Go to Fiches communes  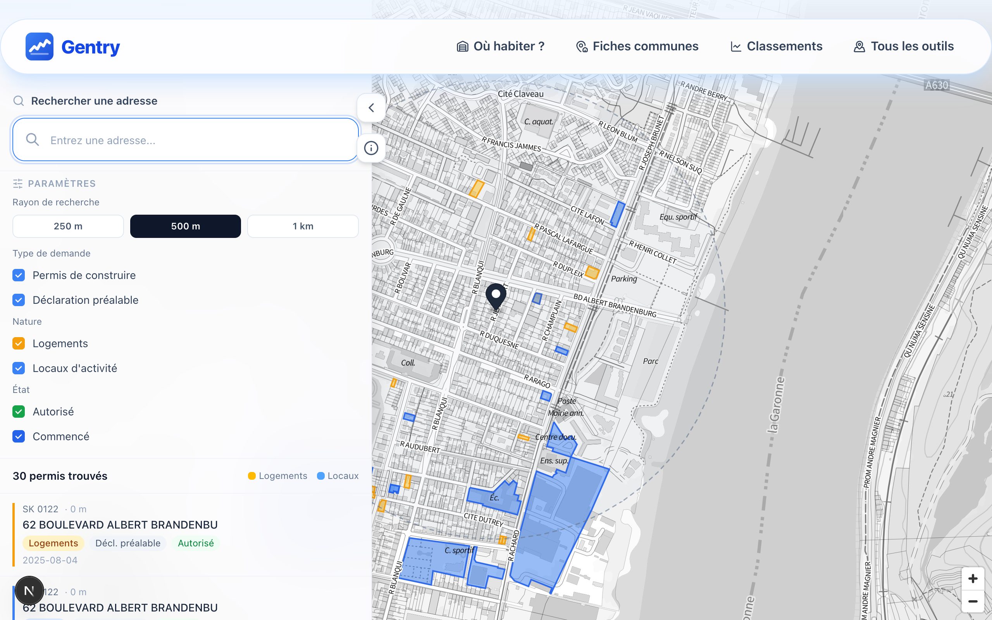(x=637, y=46)
